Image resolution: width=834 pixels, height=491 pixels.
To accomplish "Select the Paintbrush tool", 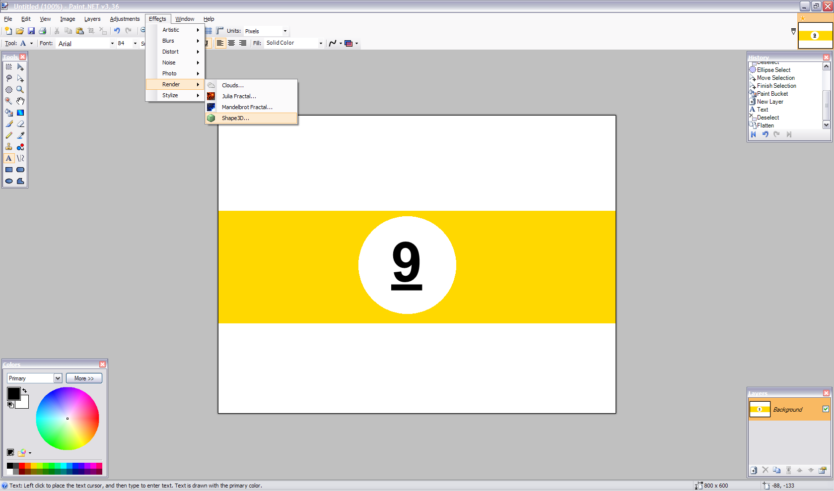I will [9, 124].
